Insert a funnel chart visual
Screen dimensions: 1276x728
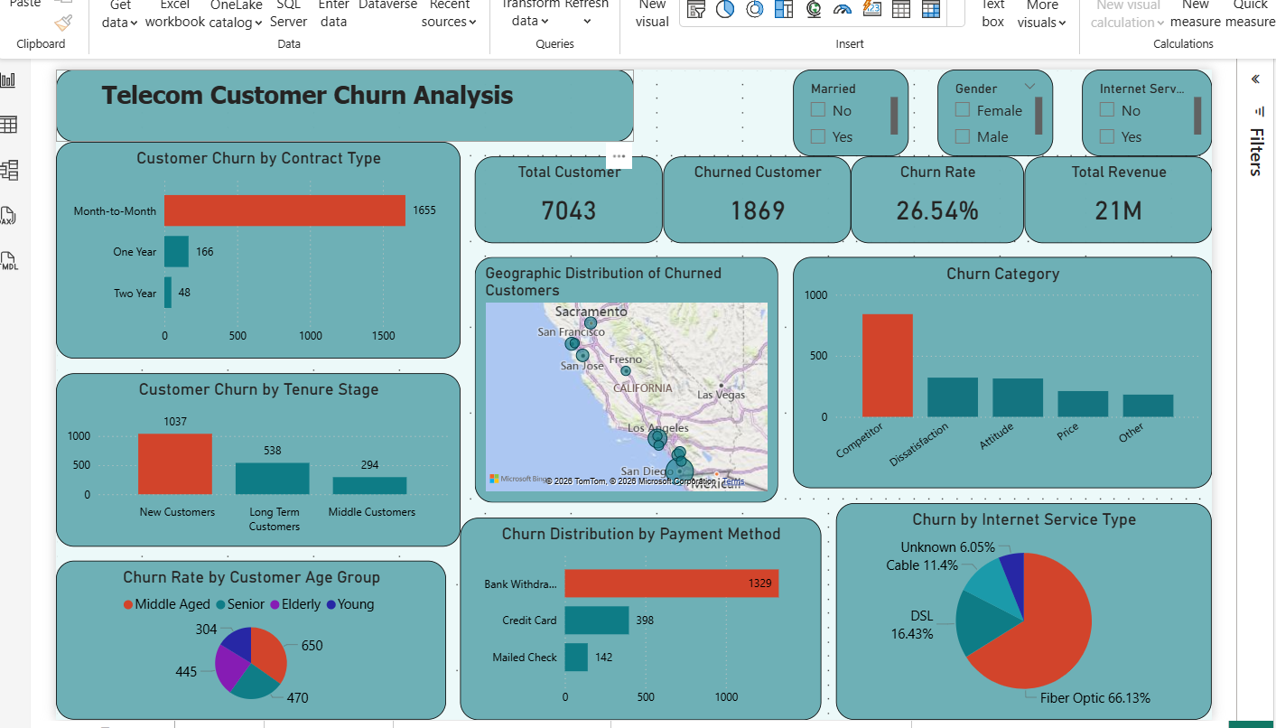coord(696,9)
